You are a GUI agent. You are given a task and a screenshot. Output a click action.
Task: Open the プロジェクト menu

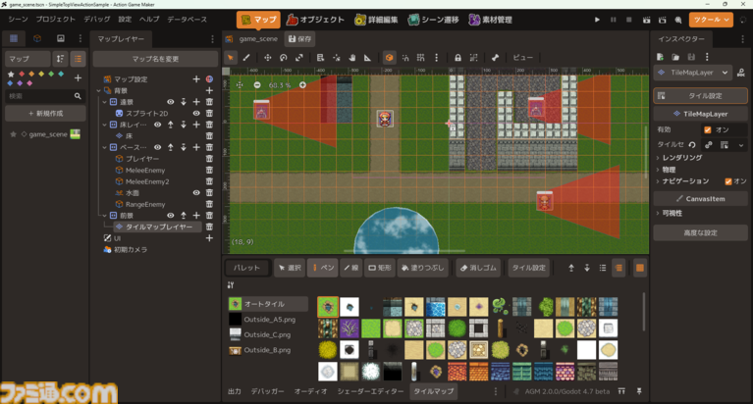click(x=56, y=20)
